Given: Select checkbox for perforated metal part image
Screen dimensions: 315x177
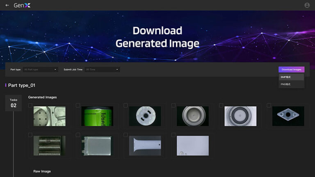Looking at the screenshot, I should click(30, 105).
